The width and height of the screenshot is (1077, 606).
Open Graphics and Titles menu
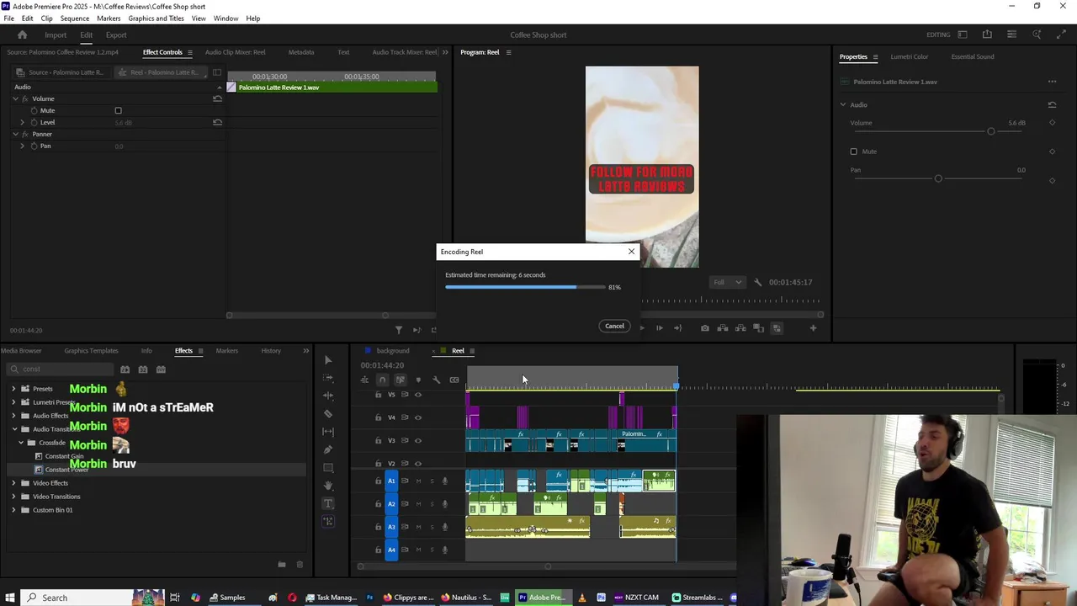156,18
